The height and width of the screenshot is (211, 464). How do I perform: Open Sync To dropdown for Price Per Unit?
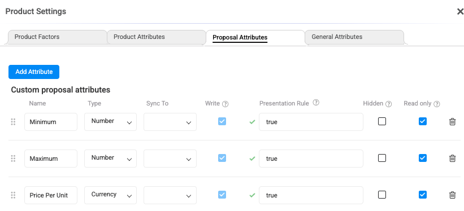[x=170, y=195]
